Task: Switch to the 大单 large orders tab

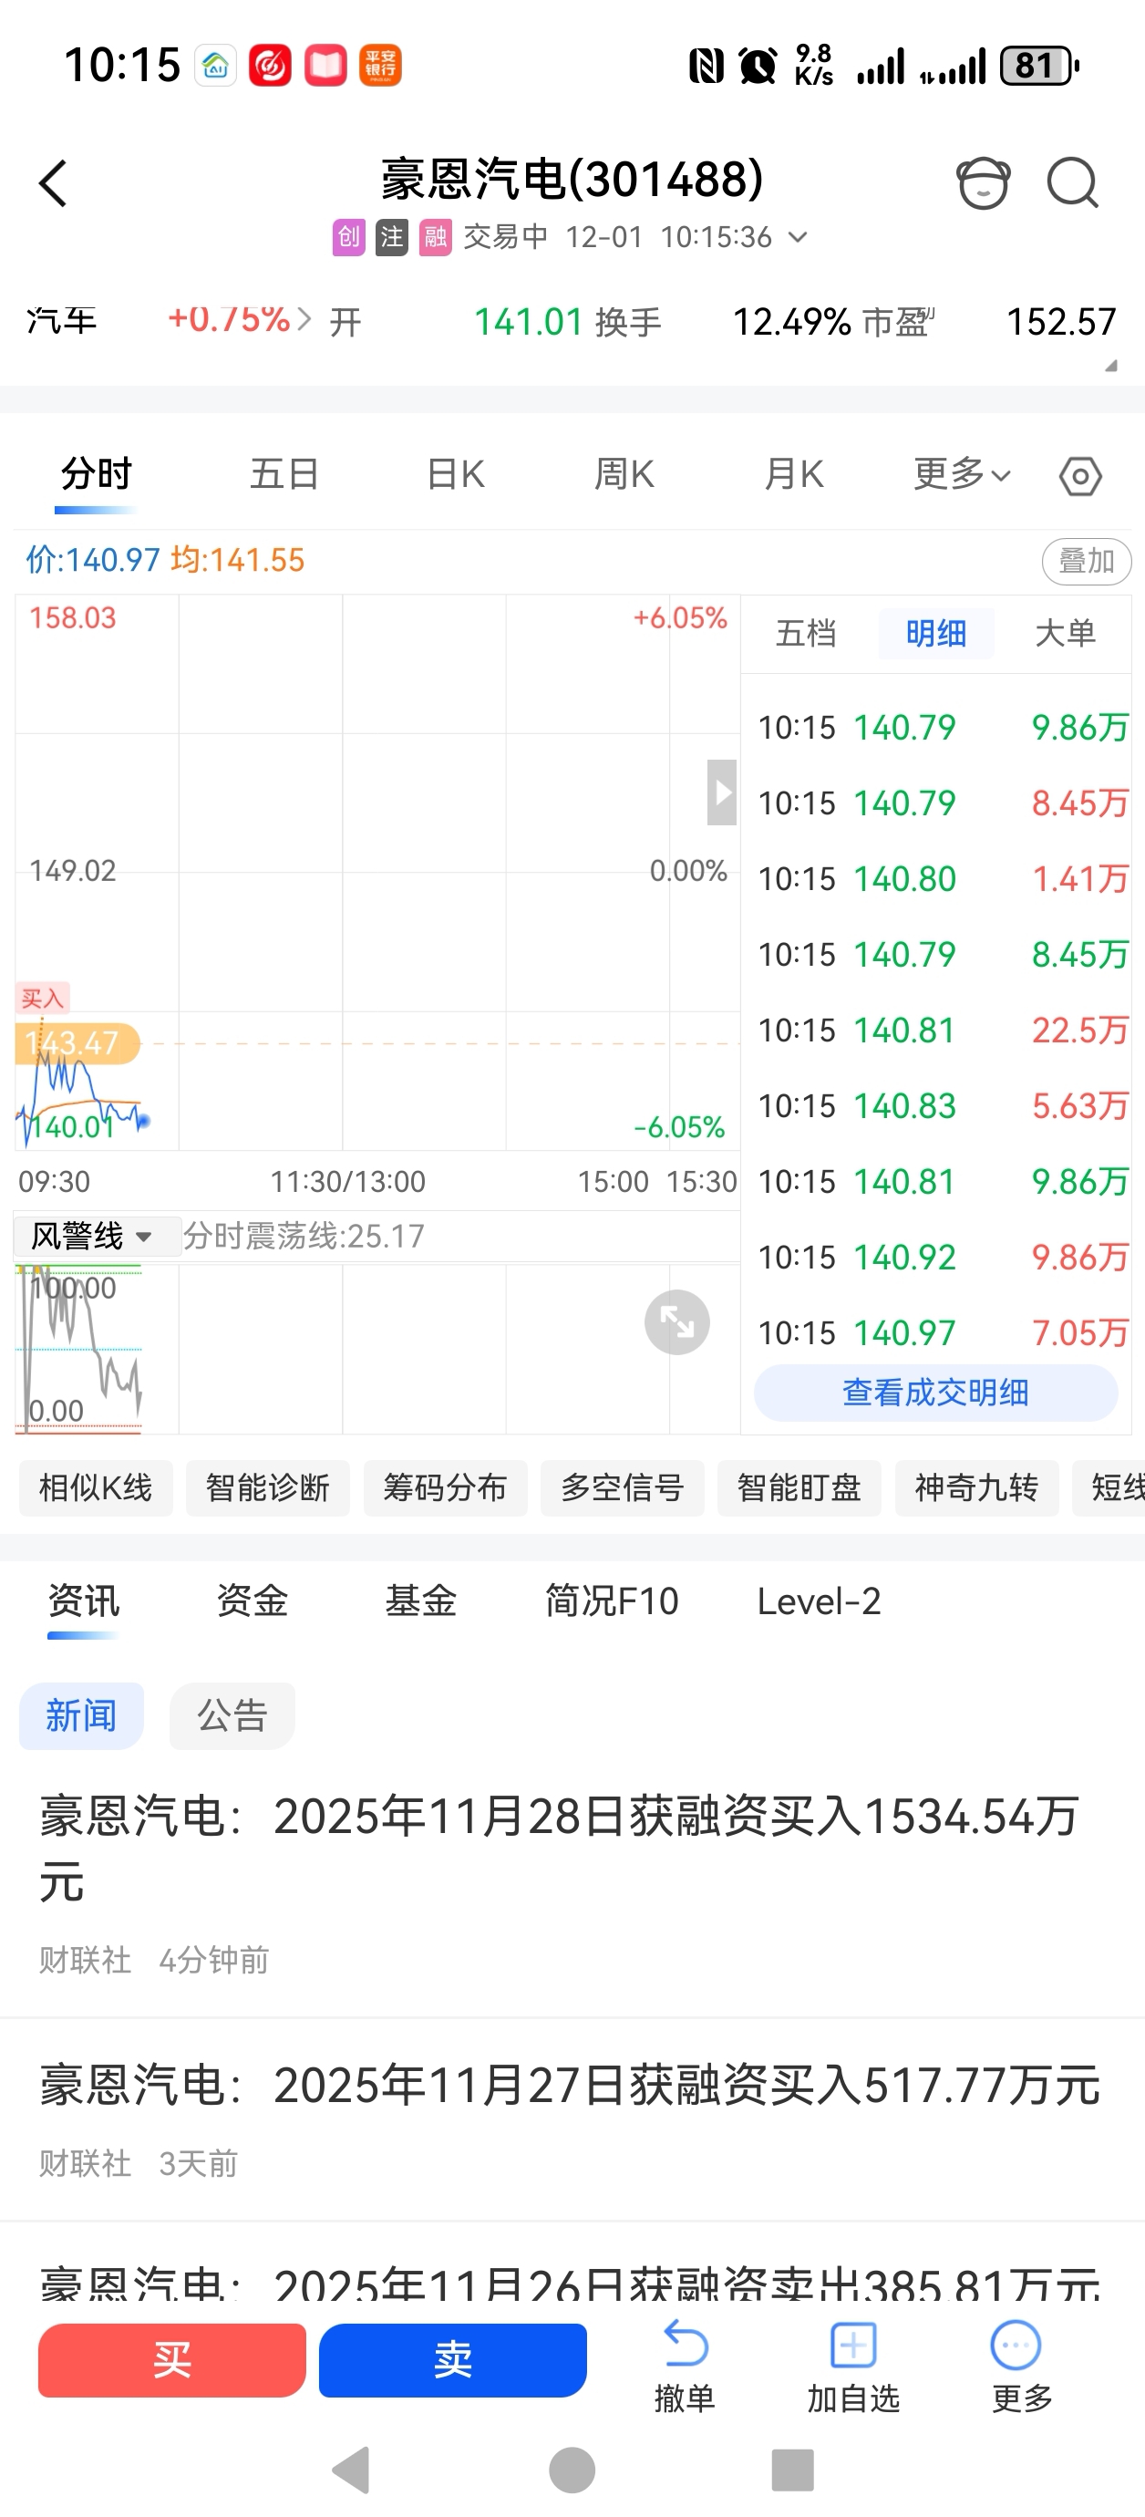Action: pyautogui.click(x=1065, y=633)
